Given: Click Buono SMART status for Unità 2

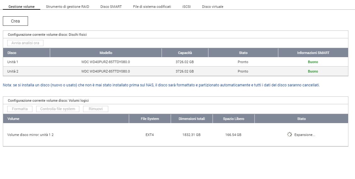Looking at the screenshot, I should [x=313, y=71].
